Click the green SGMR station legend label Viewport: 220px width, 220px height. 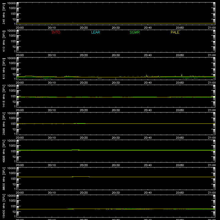[x=134, y=32]
